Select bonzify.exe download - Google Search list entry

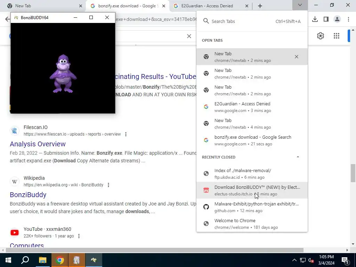[x=252, y=140]
